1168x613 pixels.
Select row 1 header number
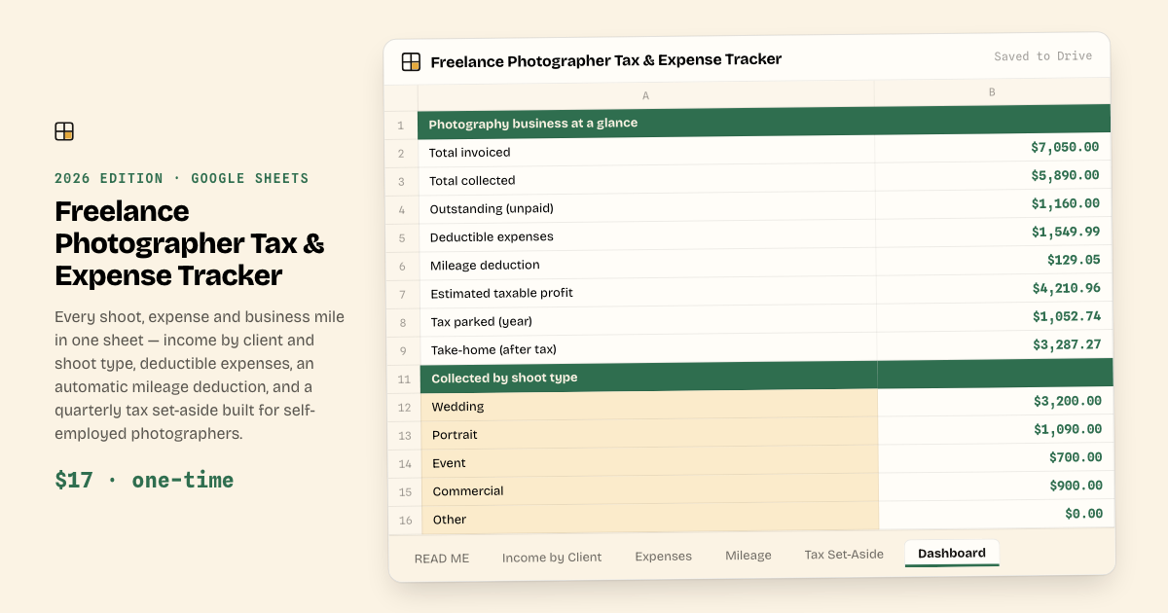[x=401, y=126]
